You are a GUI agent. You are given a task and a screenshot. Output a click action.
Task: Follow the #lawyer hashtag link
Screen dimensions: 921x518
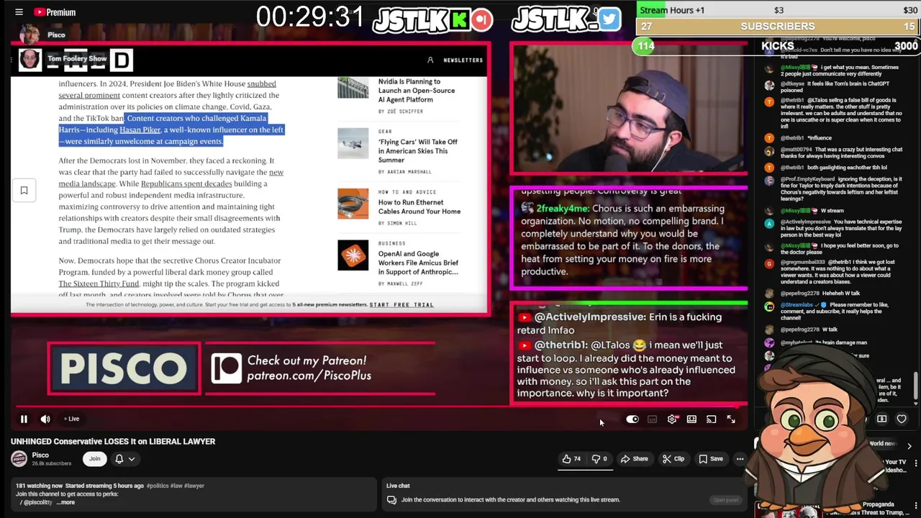pos(194,486)
